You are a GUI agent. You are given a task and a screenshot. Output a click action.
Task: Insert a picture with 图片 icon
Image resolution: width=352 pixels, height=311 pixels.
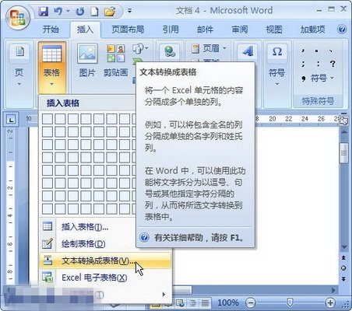click(87, 61)
